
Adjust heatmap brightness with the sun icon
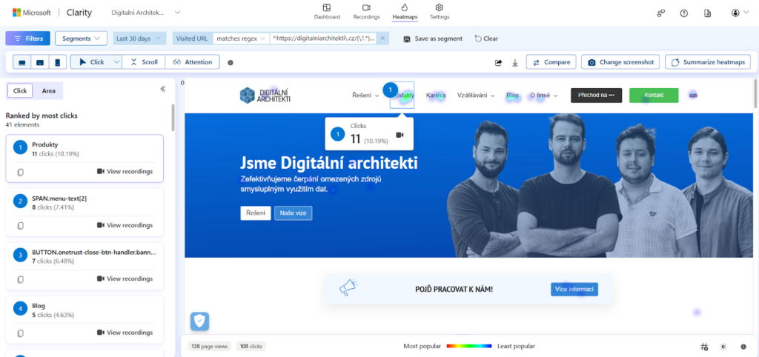723,347
